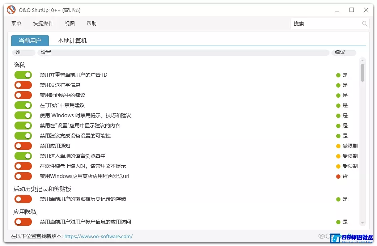Open the 帮助 menu
Image resolution: width=377 pixels, height=246 pixels.
(x=91, y=23)
